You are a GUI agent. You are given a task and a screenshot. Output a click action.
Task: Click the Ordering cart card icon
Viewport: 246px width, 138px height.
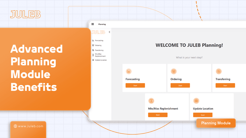pos(173,71)
